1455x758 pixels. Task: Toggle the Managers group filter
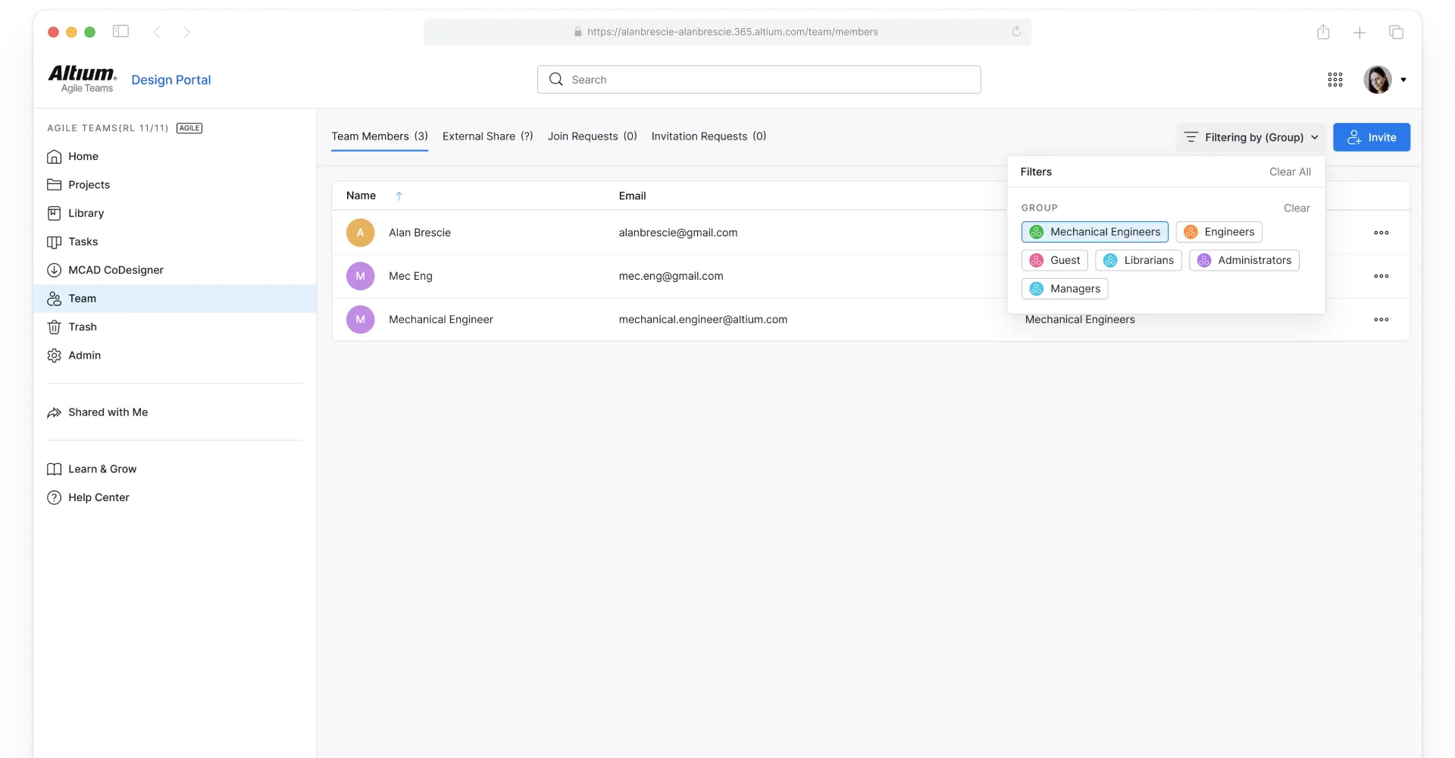click(x=1065, y=289)
